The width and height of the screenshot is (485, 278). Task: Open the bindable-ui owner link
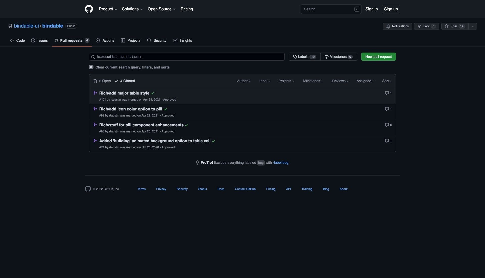[27, 26]
